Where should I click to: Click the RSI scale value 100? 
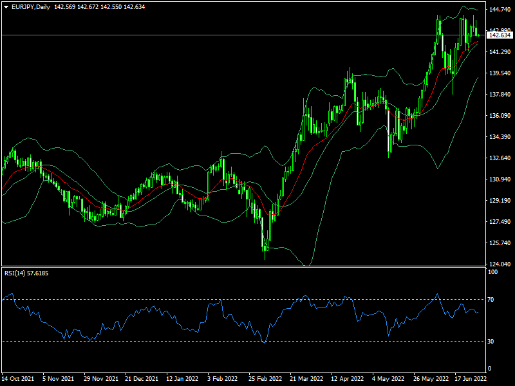pos(492,271)
